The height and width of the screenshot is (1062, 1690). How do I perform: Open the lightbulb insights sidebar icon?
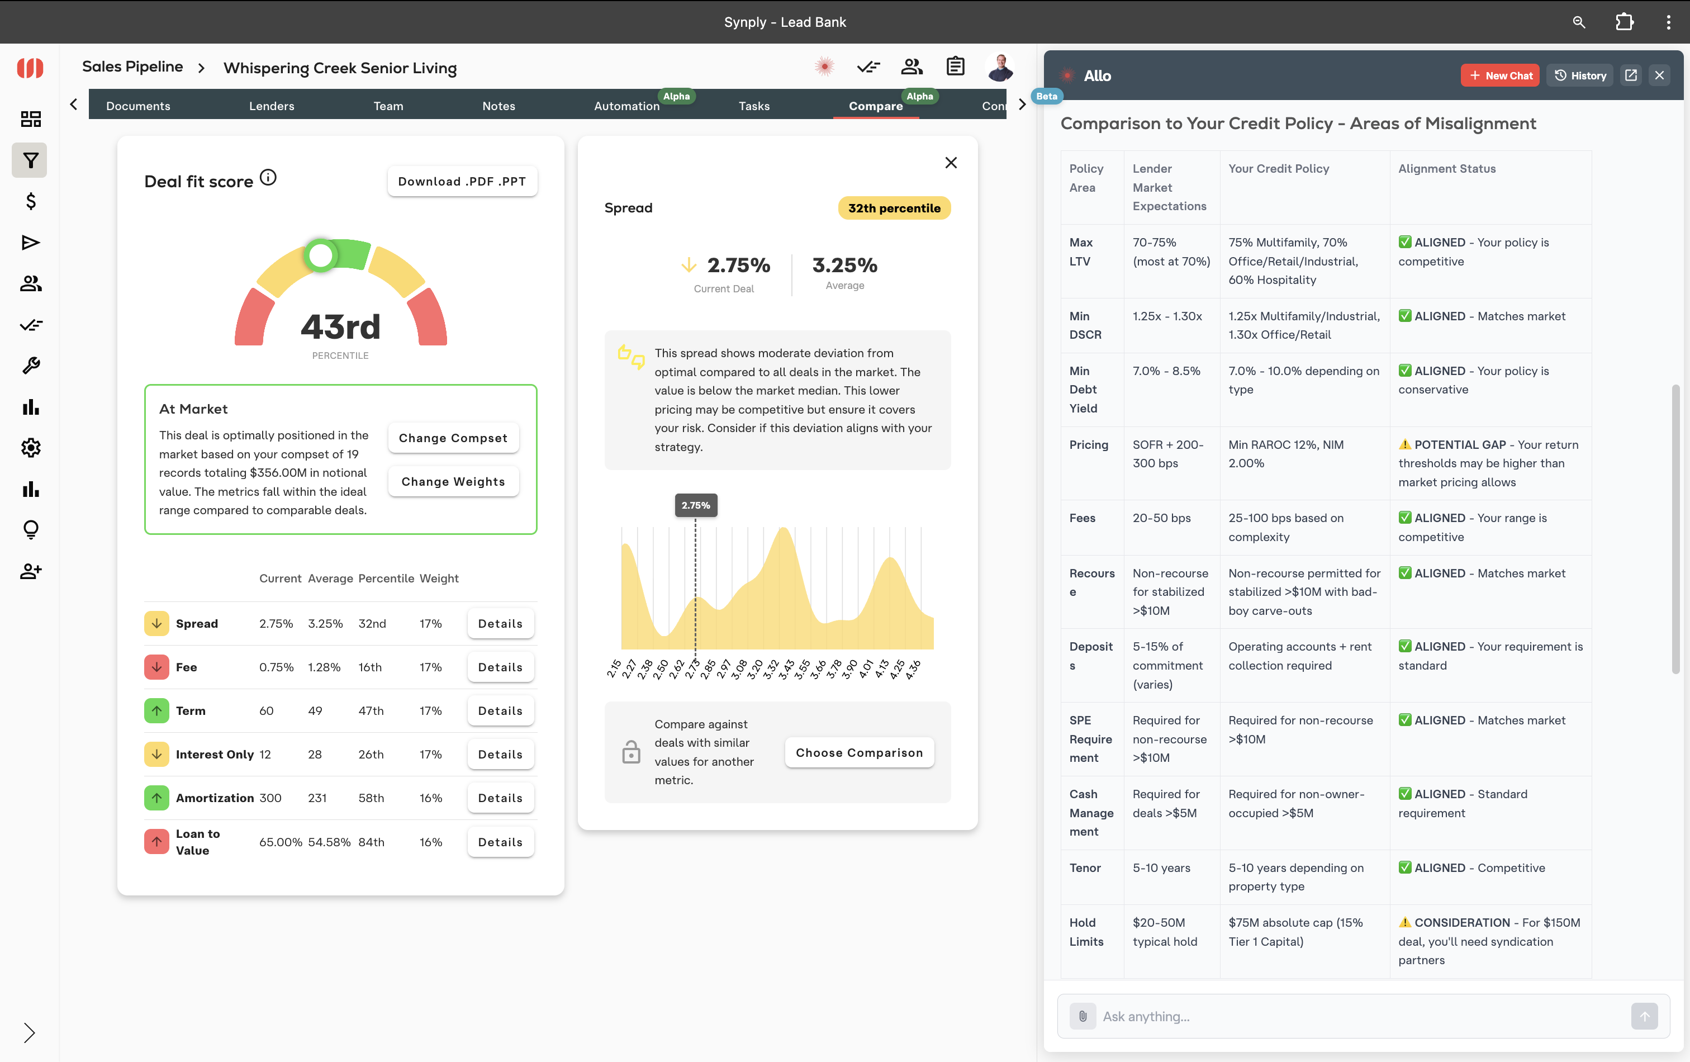click(30, 529)
